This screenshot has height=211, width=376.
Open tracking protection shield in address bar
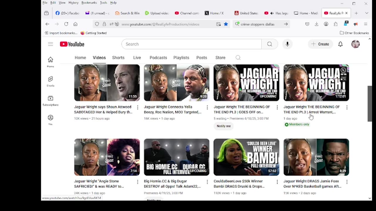(97, 24)
